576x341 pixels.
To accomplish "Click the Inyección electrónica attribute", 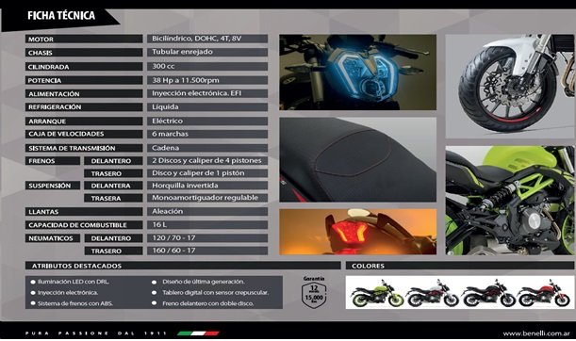I will 68,293.
